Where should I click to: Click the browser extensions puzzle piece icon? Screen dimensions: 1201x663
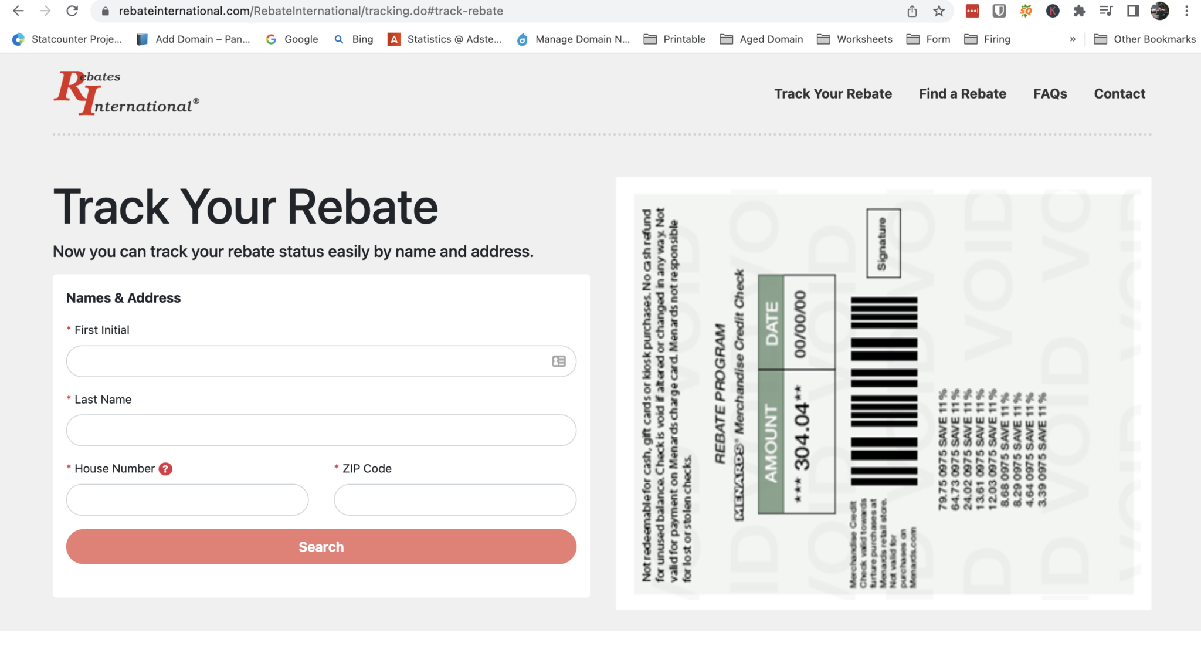click(1080, 11)
